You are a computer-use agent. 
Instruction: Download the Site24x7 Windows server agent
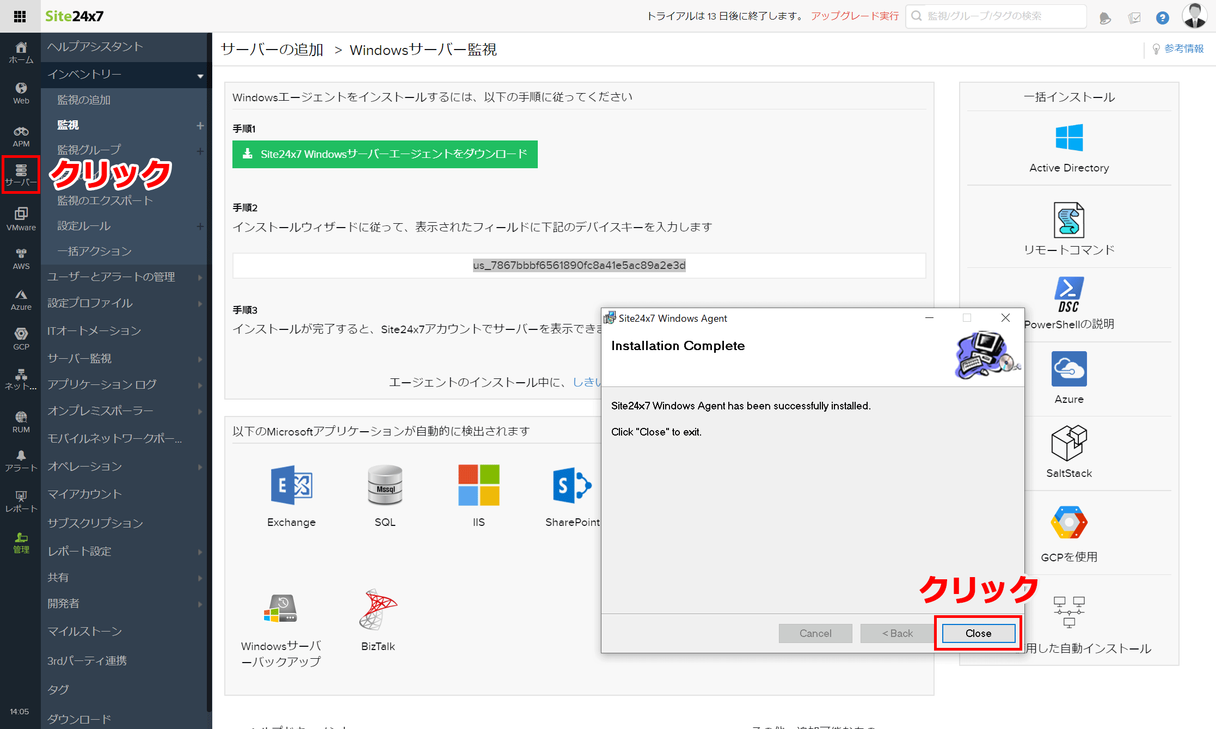(x=385, y=154)
